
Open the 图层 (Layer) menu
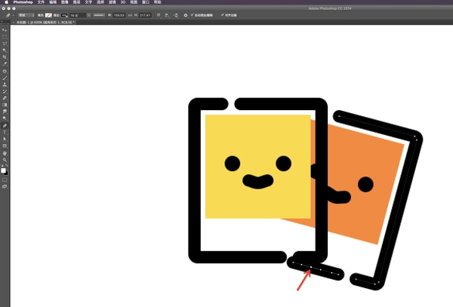[76, 2]
